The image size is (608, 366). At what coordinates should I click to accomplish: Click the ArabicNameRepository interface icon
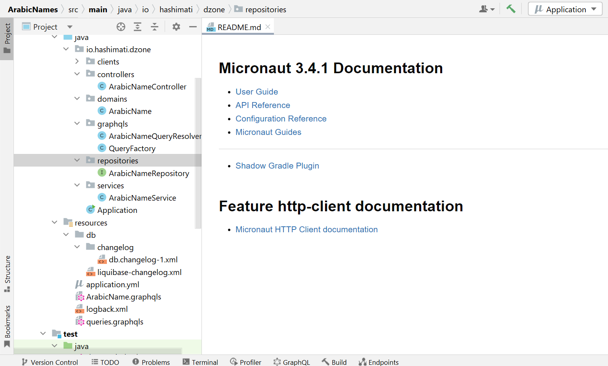[x=102, y=173]
